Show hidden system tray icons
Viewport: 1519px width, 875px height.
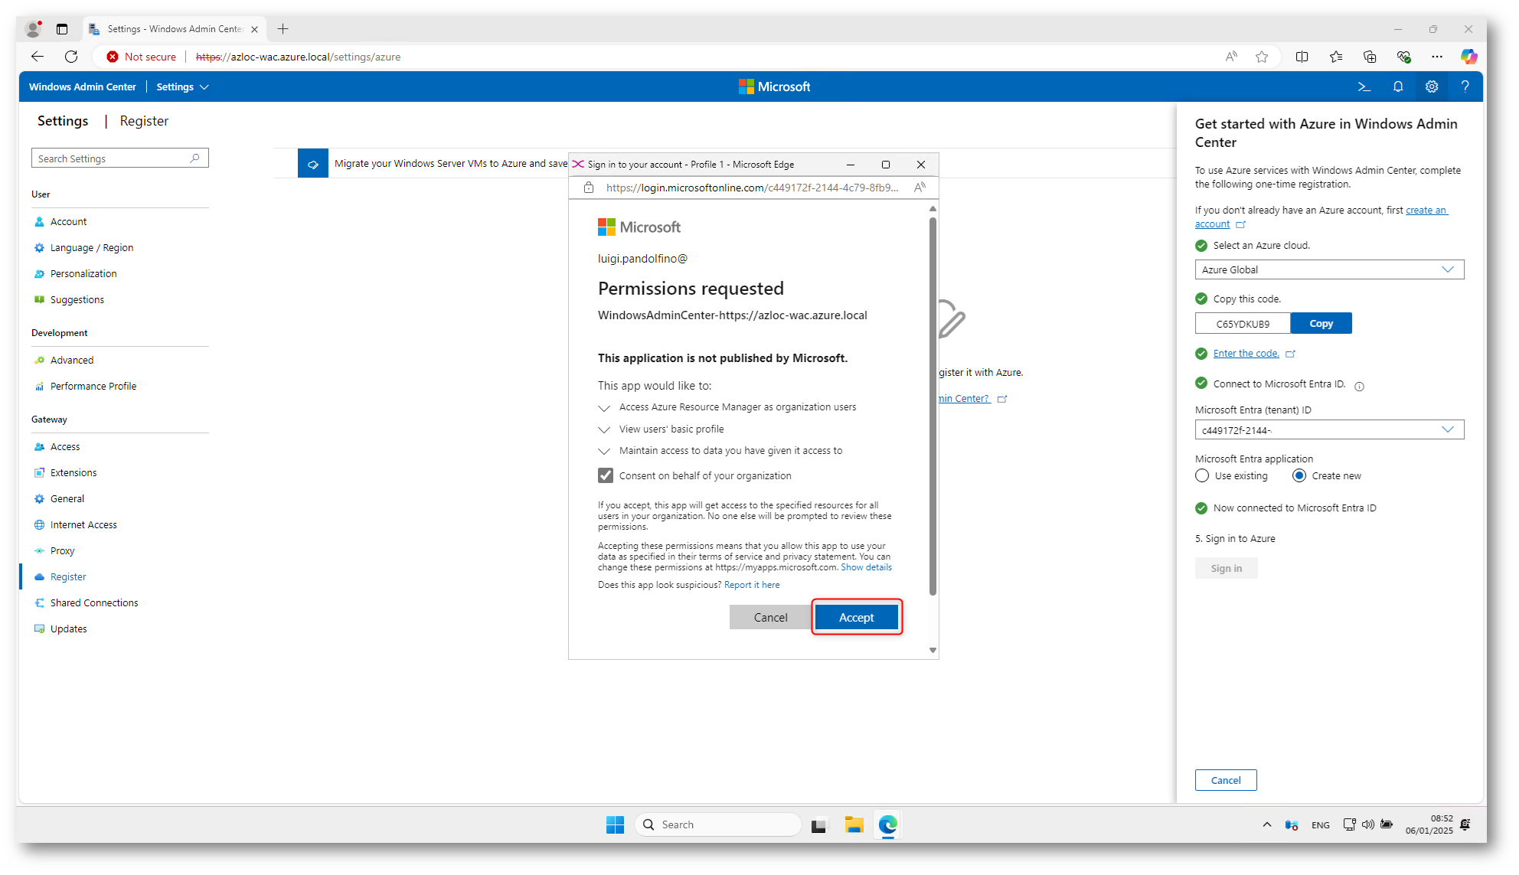click(1267, 824)
